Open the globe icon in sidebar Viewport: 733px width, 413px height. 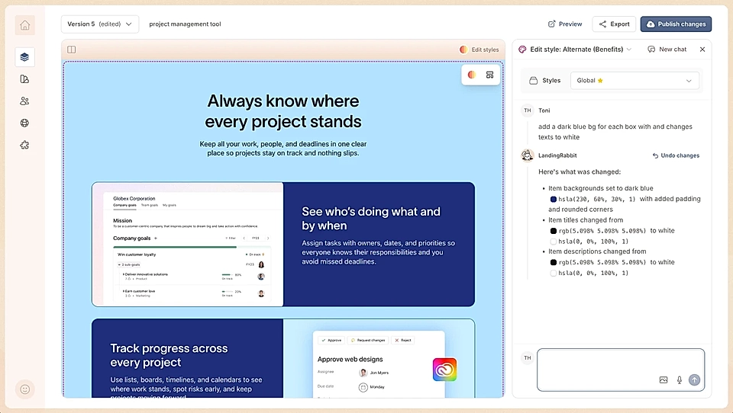coord(24,123)
